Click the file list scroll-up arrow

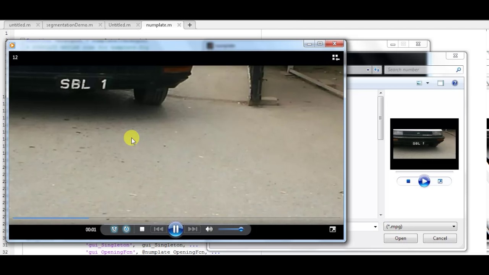pyautogui.click(x=381, y=93)
